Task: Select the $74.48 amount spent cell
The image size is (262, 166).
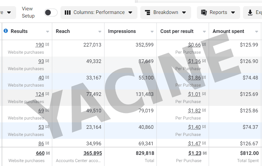Action: [x=250, y=78]
